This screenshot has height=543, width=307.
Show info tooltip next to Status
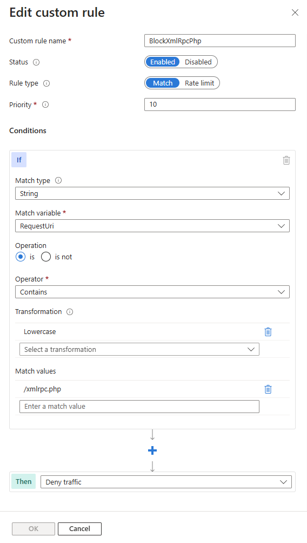pyautogui.click(x=36, y=62)
